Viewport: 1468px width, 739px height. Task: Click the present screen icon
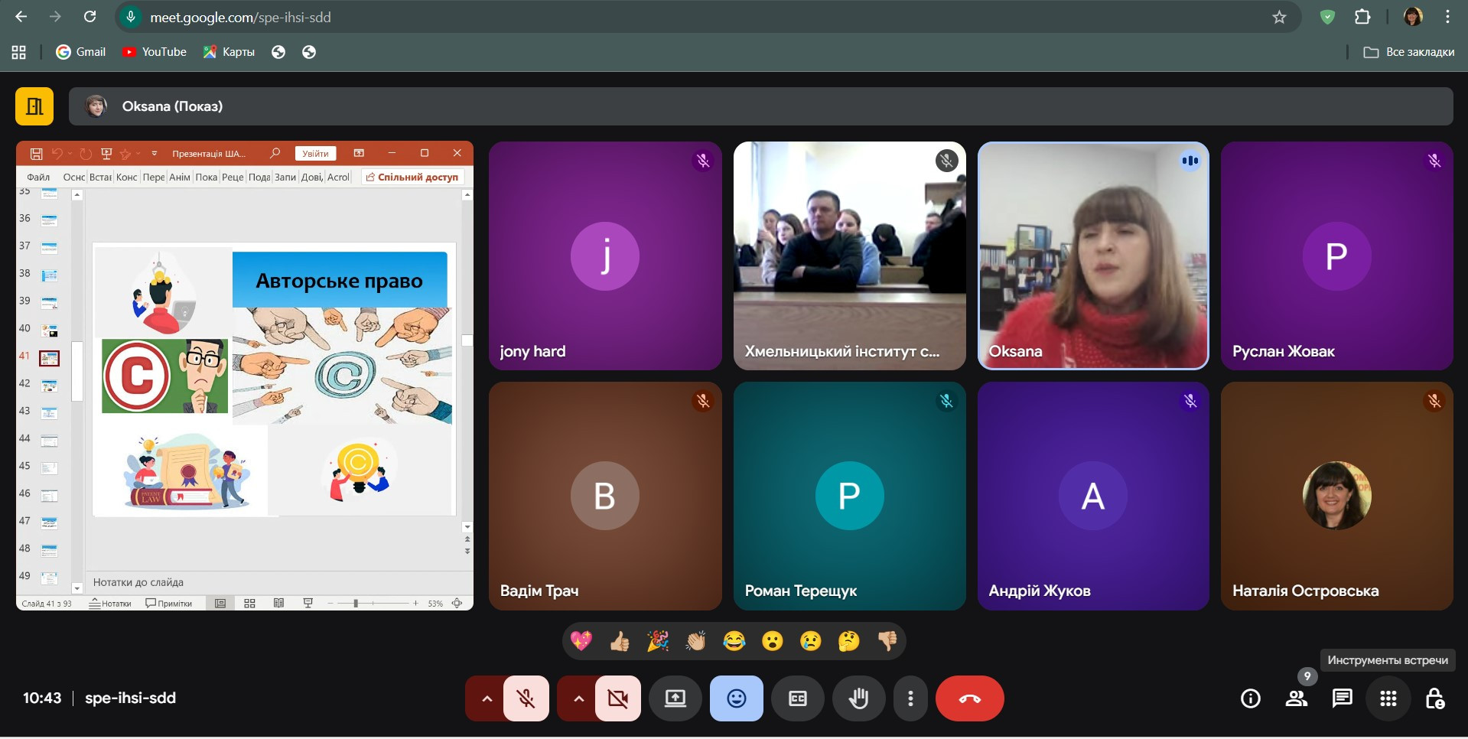click(x=675, y=698)
